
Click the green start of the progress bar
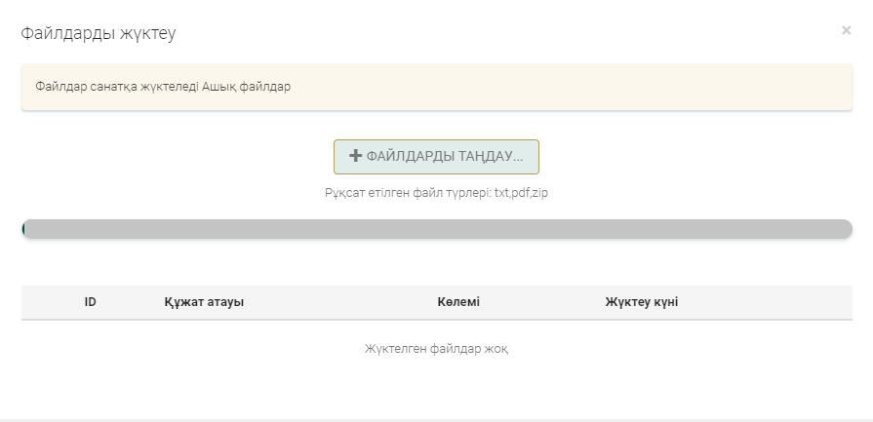coord(23,229)
